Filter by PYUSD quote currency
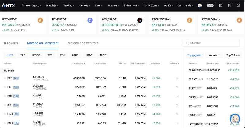The height and width of the screenshot is (128, 245). click(36, 55)
